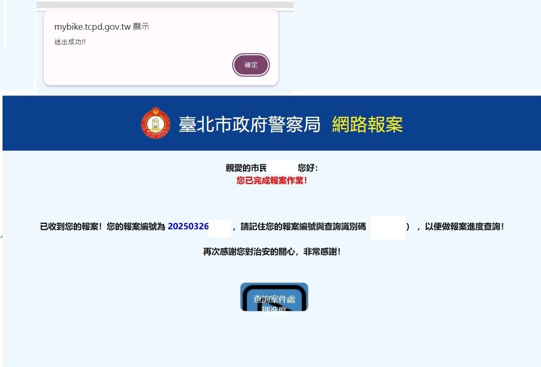
Task: Click the 送出成功!! alert message
Action: [x=70, y=42]
